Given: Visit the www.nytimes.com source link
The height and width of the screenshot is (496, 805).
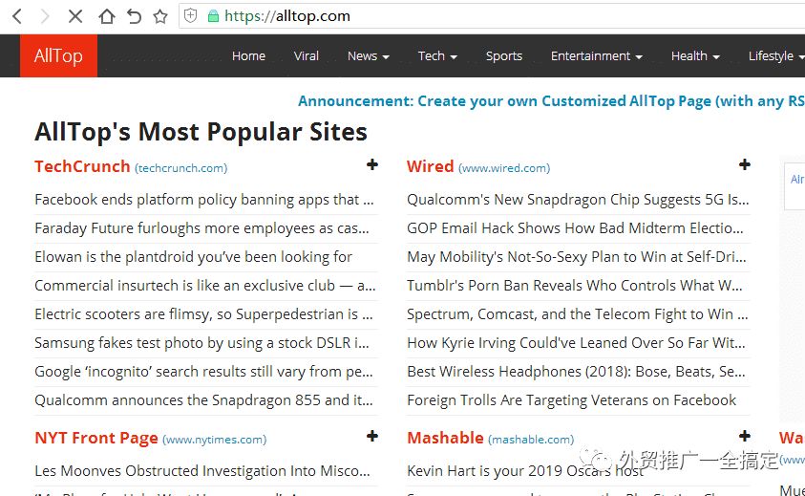Looking at the screenshot, I should pos(215,440).
